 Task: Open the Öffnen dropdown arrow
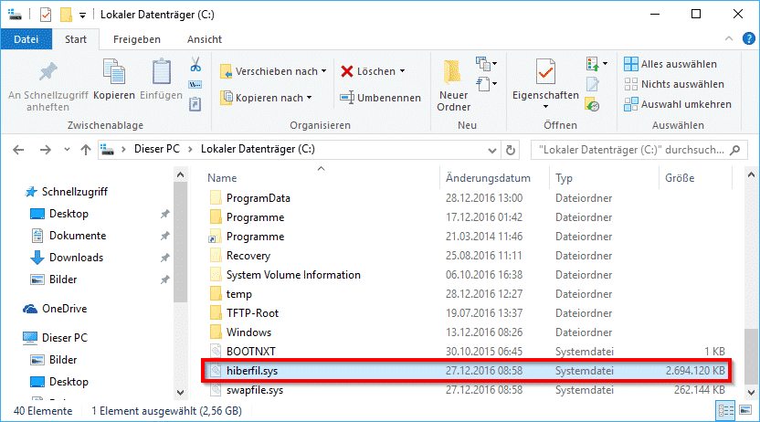coord(605,63)
